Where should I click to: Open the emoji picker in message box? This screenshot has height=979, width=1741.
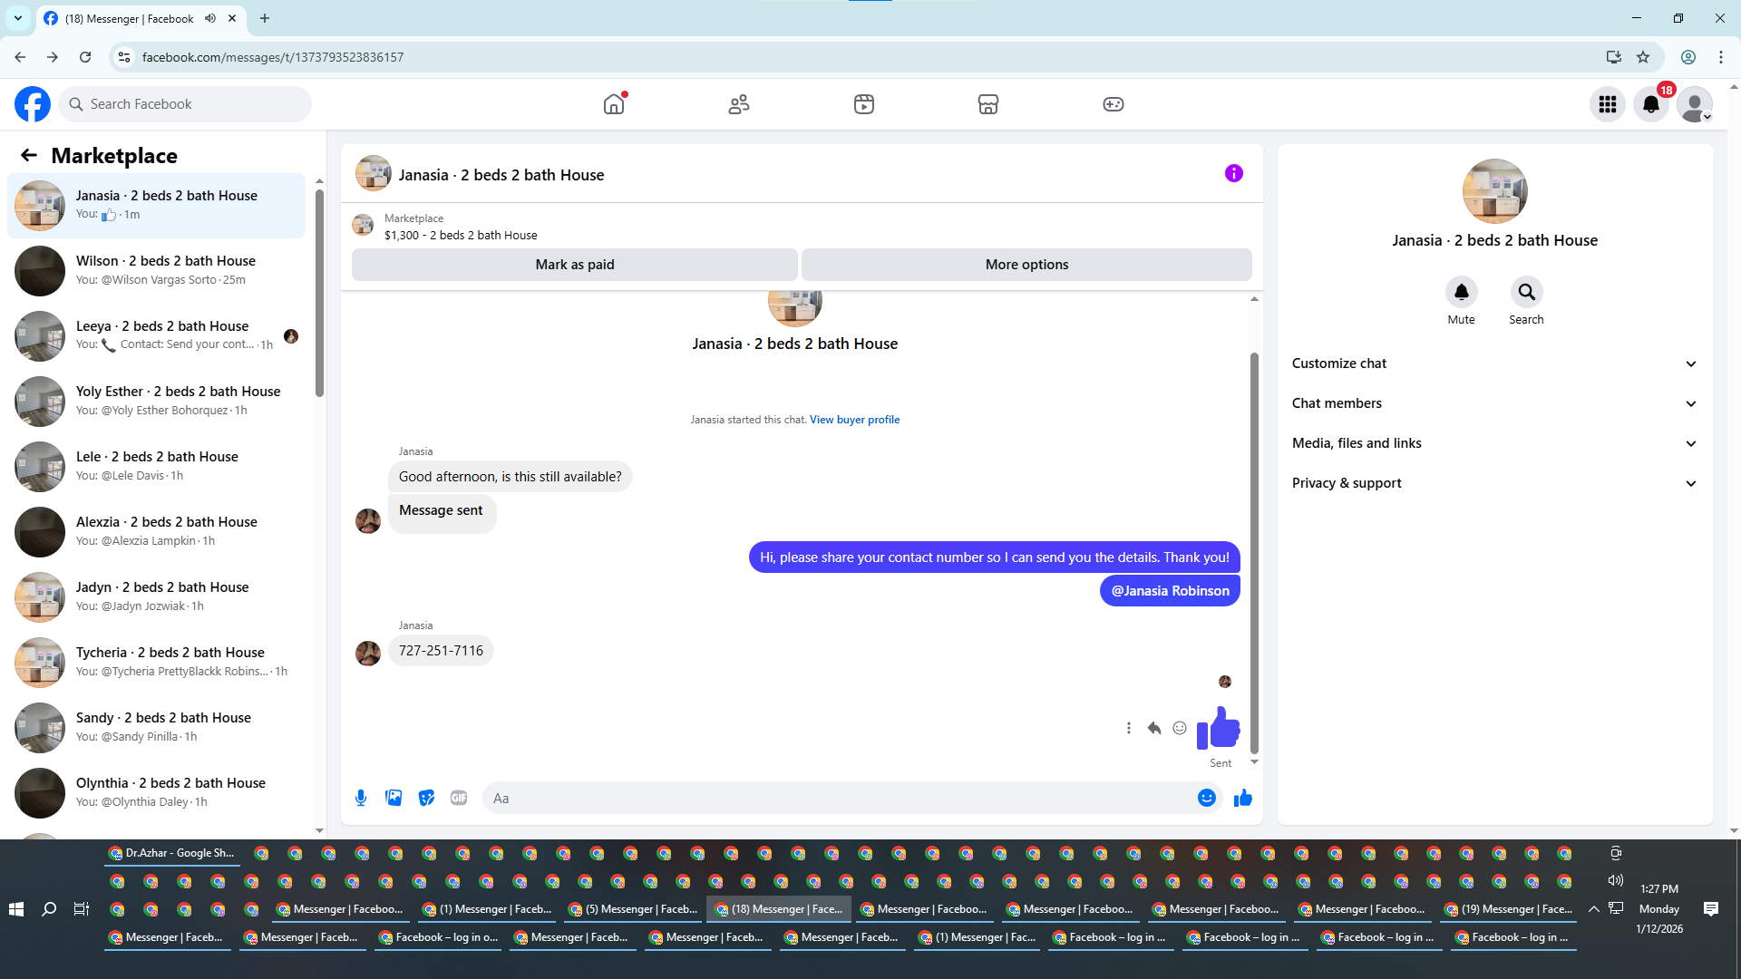point(1206,798)
